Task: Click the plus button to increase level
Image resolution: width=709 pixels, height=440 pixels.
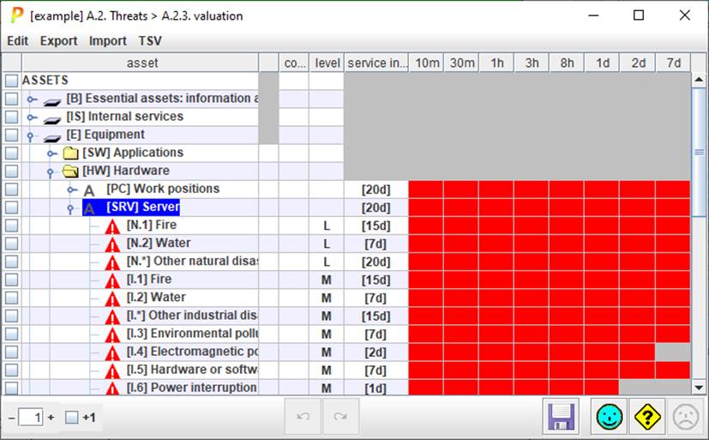Action: pos(51,418)
